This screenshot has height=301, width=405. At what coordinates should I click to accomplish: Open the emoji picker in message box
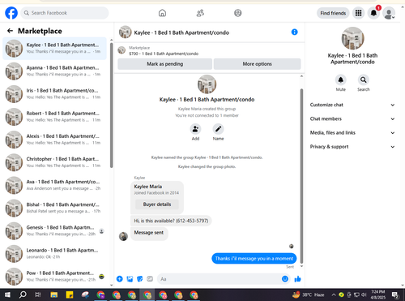285,279
